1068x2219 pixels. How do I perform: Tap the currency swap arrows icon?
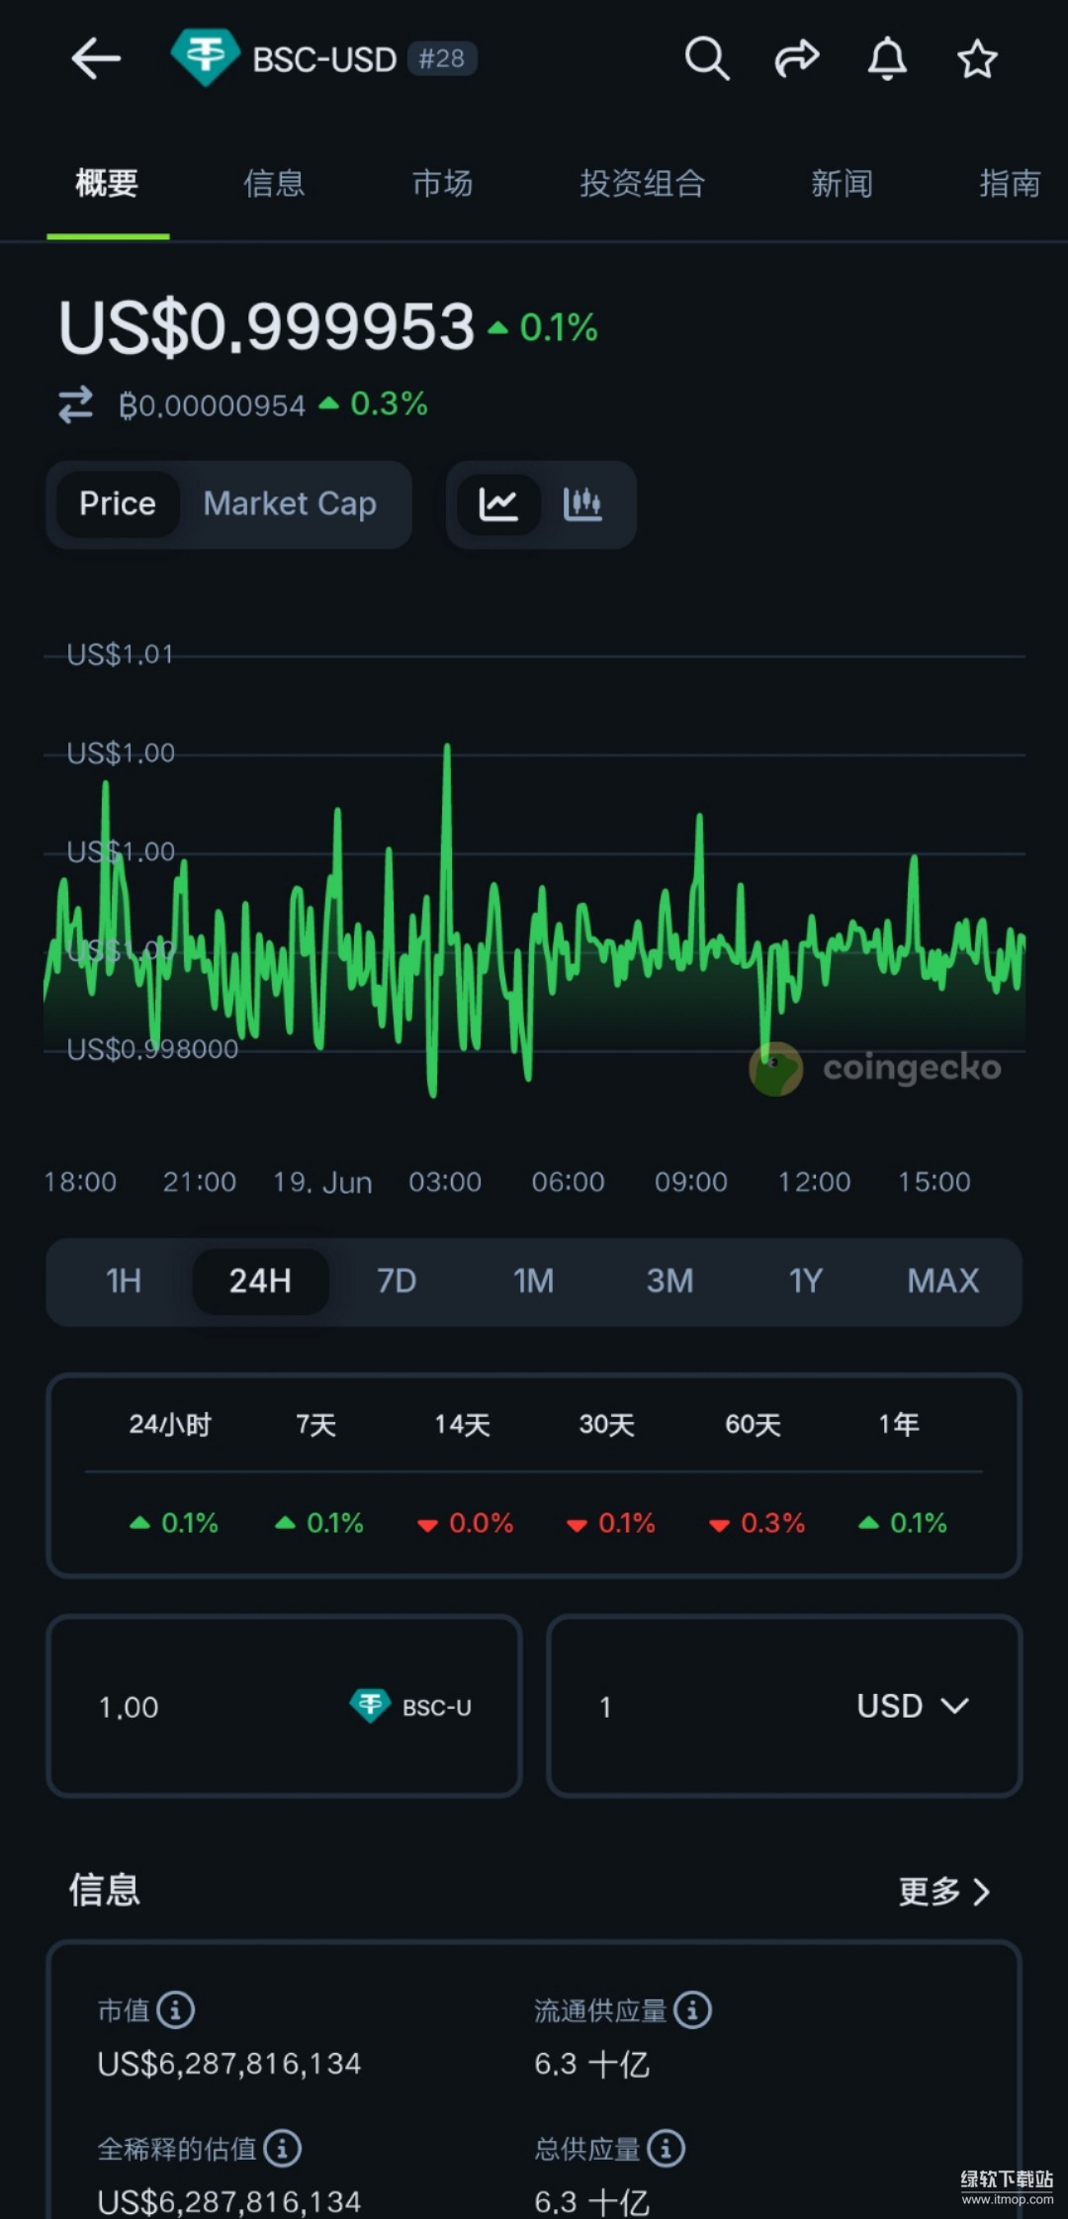click(x=76, y=404)
